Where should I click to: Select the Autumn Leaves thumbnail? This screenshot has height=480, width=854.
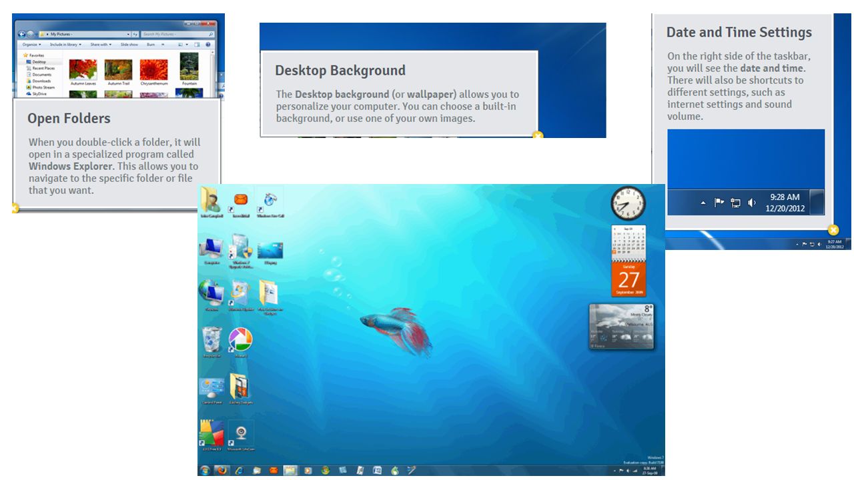pos(83,69)
